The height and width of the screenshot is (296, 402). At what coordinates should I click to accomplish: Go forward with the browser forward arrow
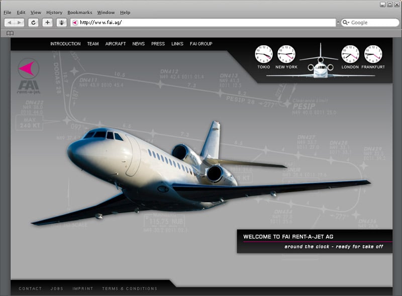(x=19, y=23)
